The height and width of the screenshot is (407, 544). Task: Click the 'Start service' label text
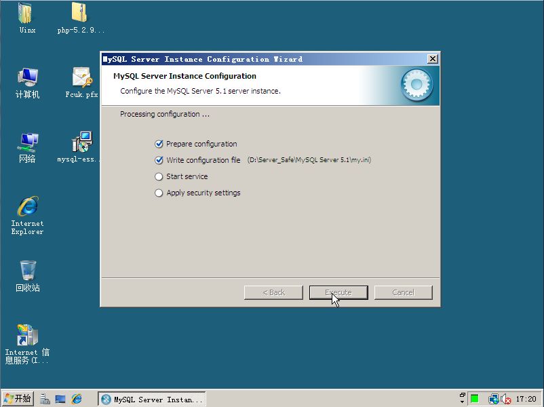187,176
